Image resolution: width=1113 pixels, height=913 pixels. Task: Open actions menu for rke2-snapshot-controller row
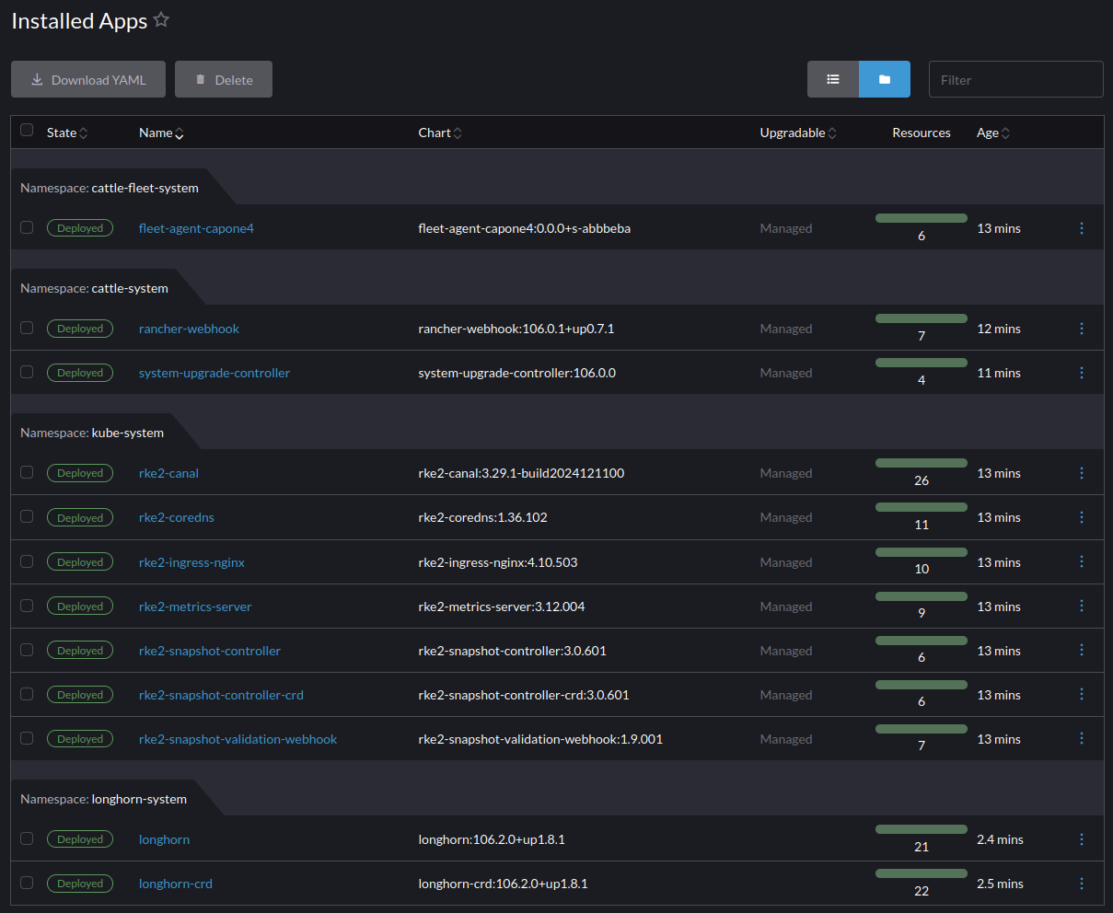pyautogui.click(x=1082, y=651)
